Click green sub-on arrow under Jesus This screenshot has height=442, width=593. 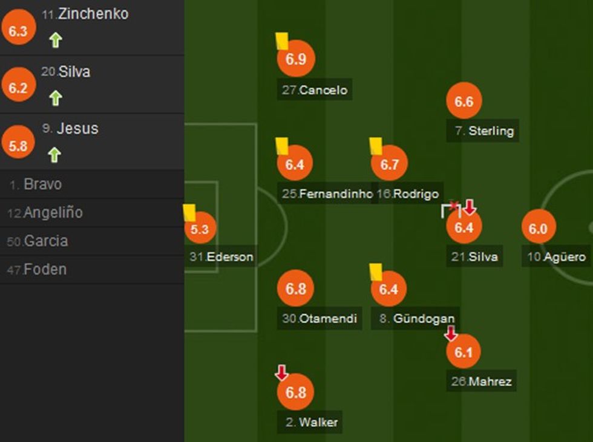[54, 155]
